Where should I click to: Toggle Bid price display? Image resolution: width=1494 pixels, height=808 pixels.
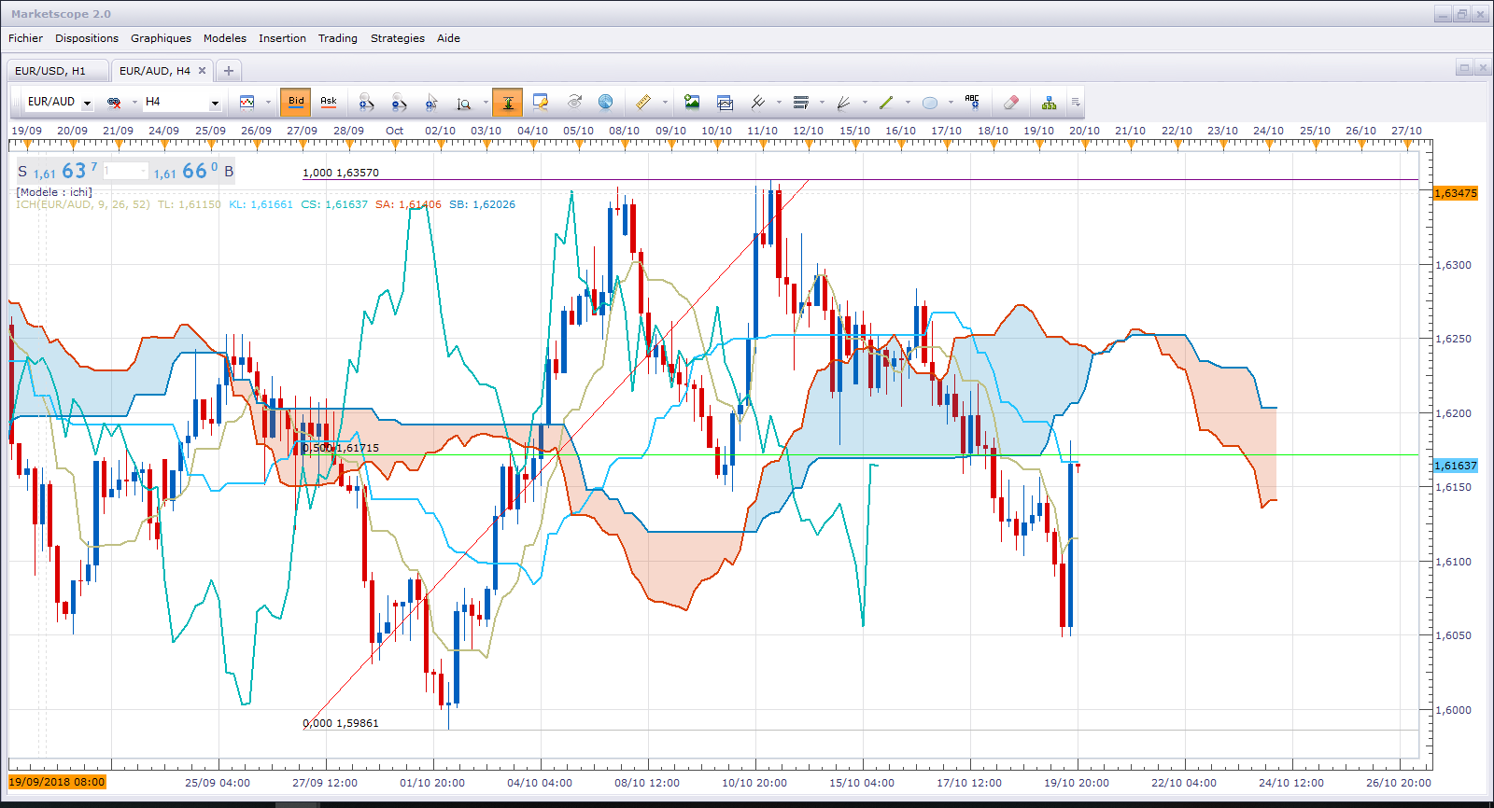[296, 102]
